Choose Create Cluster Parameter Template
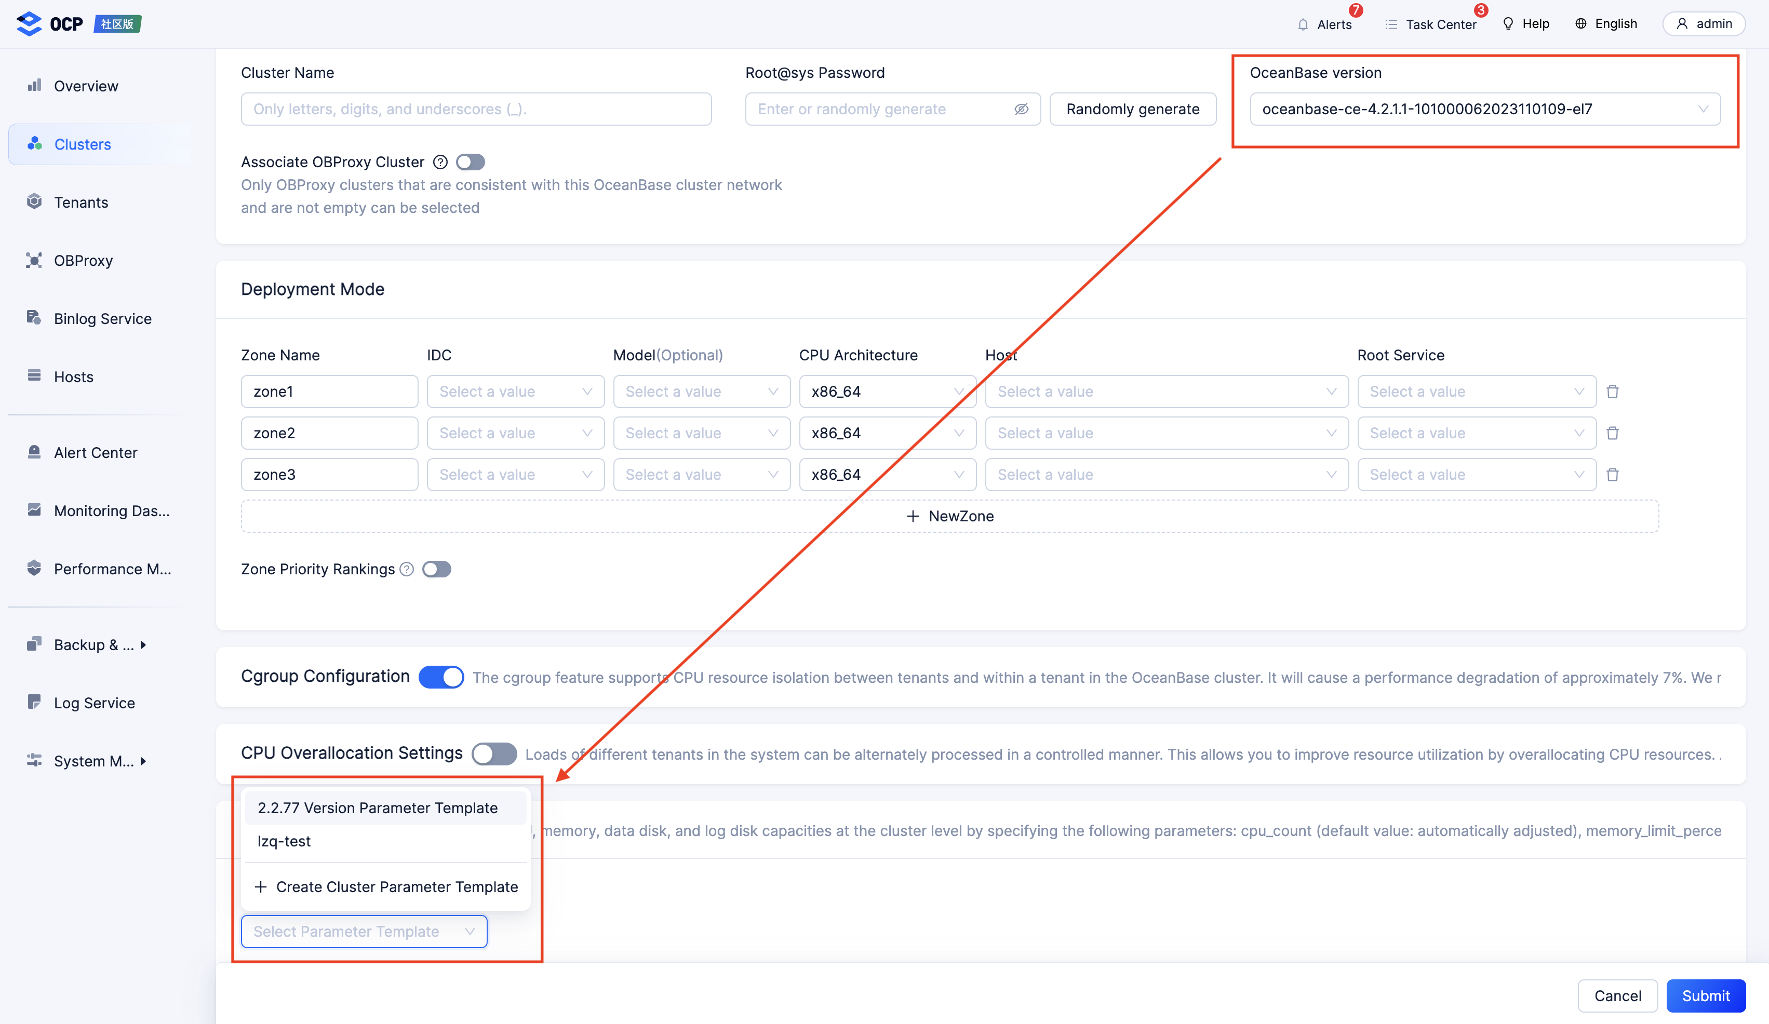Viewport: 1769px width, 1024px height. [x=385, y=886]
